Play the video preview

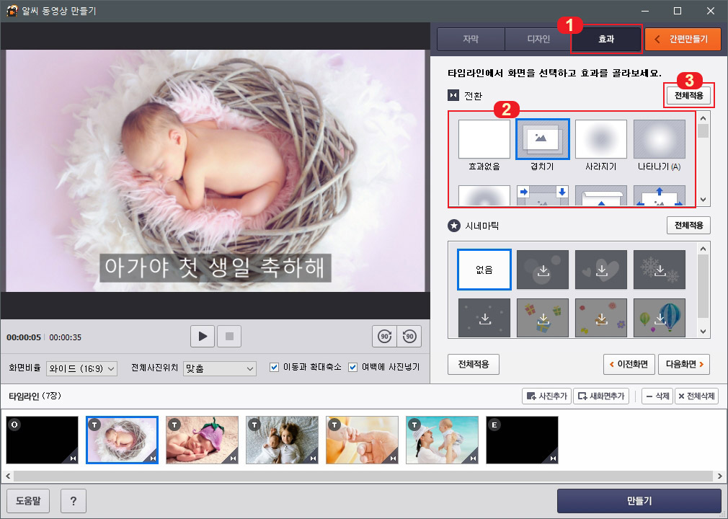point(203,336)
